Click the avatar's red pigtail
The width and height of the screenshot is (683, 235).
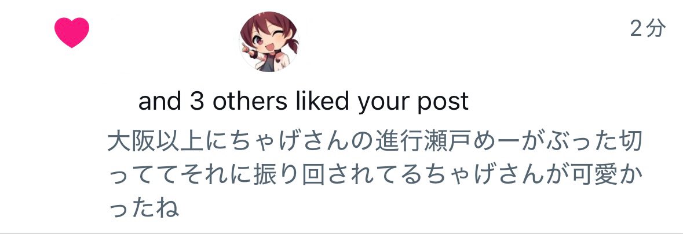293,44
